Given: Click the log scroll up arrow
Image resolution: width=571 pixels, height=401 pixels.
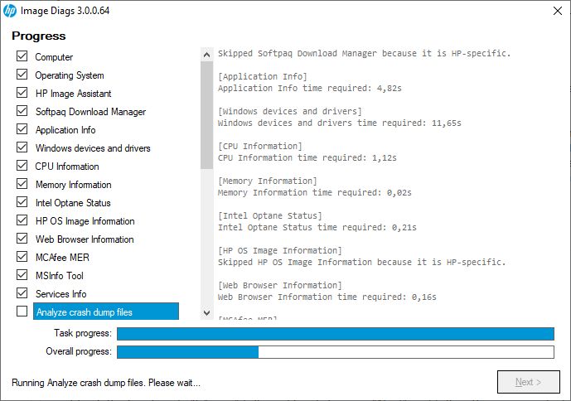Looking at the screenshot, I should [x=207, y=55].
